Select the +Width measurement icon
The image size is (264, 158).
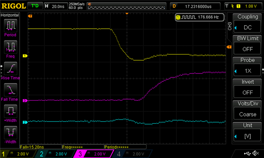pyautogui.click(x=10, y=111)
